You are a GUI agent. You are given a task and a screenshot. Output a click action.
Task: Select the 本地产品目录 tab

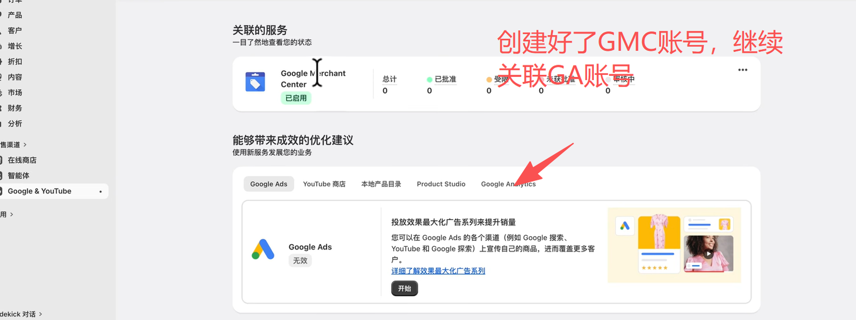(381, 184)
